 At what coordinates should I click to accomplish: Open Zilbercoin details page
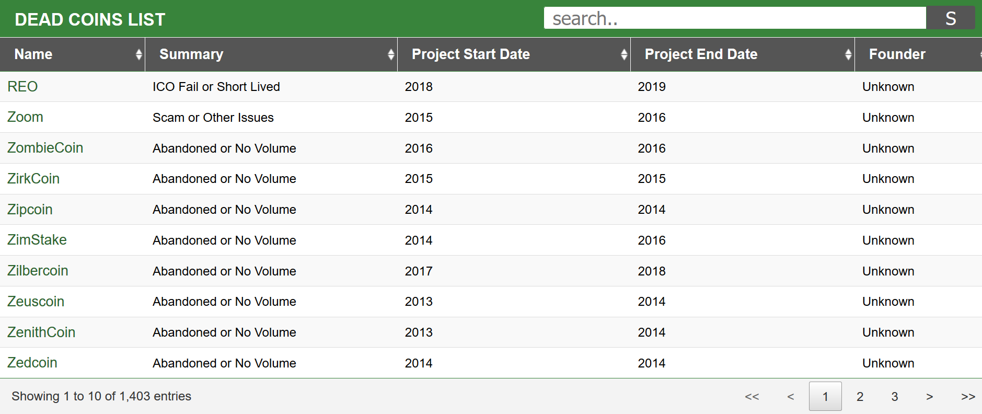tap(38, 271)
